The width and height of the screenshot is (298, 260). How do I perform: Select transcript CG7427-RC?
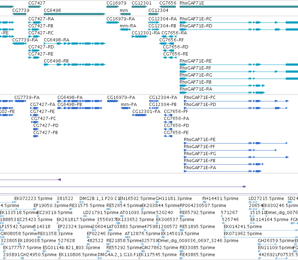coord(34,36)
